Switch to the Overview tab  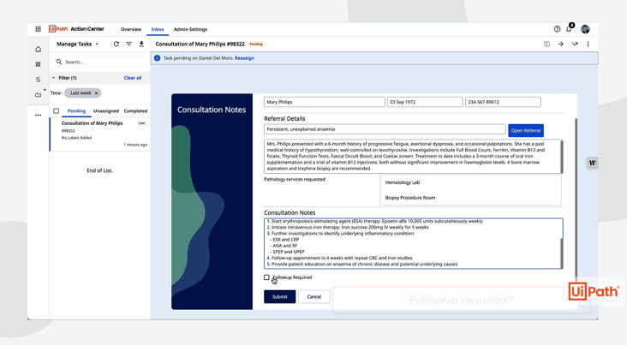click(x=131, y=29)
